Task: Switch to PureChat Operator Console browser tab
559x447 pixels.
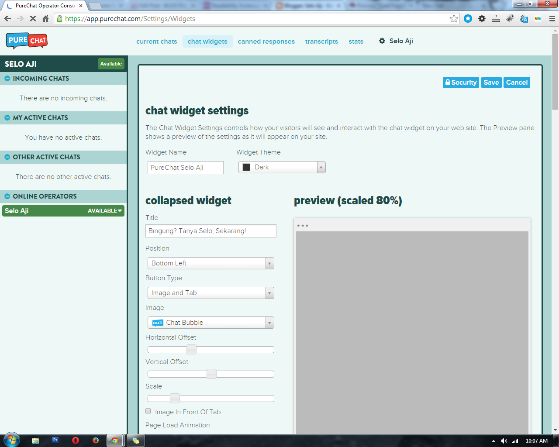Action: 45,6
